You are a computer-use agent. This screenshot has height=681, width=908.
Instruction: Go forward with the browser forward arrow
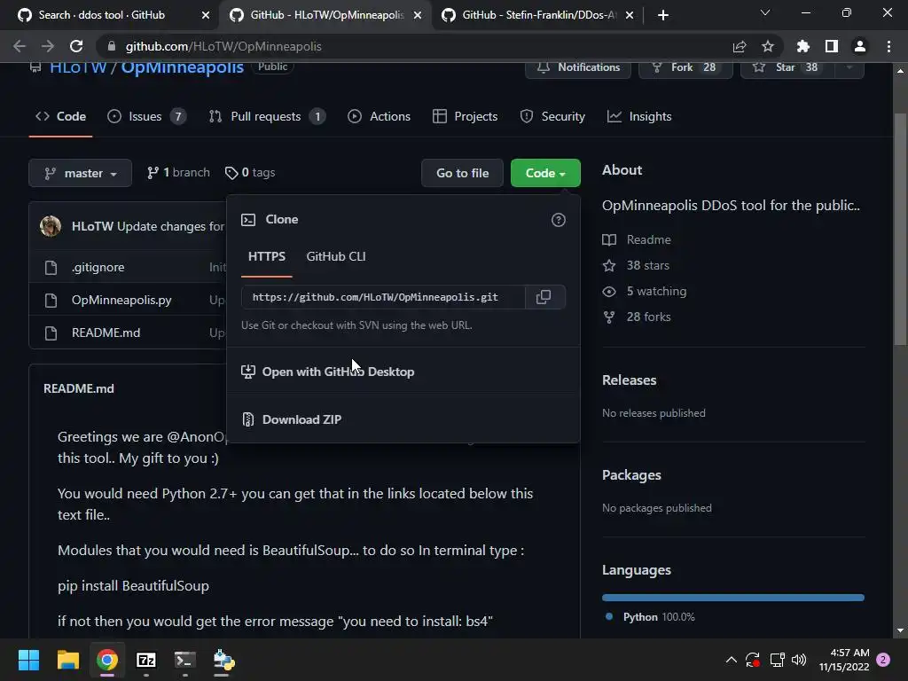(48, 46)
